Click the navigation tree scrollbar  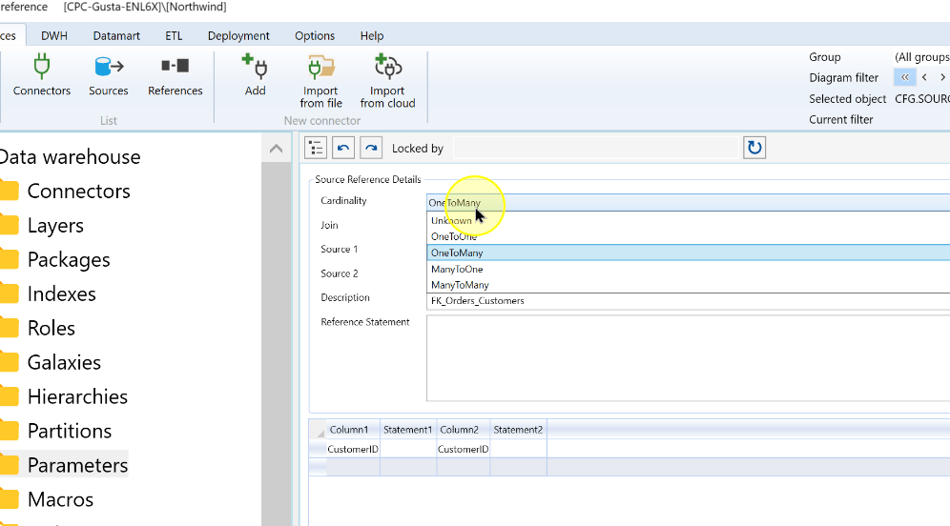click(x=277, y=345)
